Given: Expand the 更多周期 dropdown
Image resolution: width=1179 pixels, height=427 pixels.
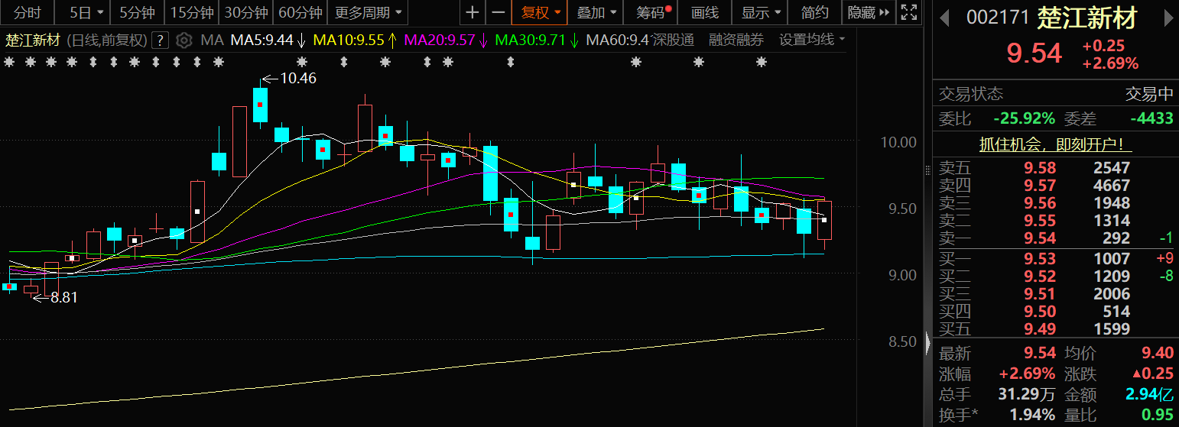Looking at the screenshot, I should 368,12.
